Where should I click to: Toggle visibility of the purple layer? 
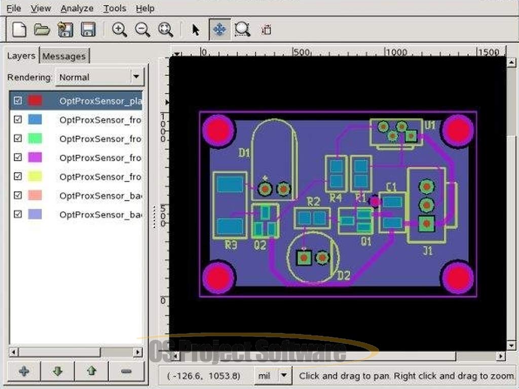[18, 158]
